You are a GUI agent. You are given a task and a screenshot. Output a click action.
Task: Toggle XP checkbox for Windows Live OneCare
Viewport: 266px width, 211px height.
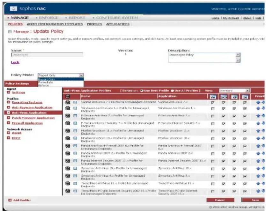click(x=234, y=108)
